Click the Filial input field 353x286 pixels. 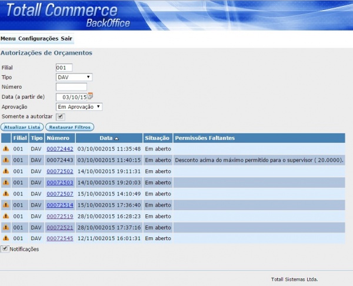64,68
